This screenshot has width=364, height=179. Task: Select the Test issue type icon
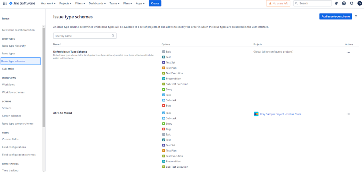click(x=163, y=57)
